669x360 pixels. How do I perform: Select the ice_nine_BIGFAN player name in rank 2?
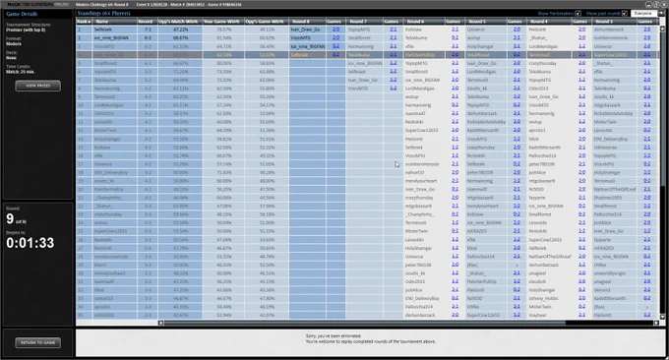pyautogui.click(x=111, y=38)
